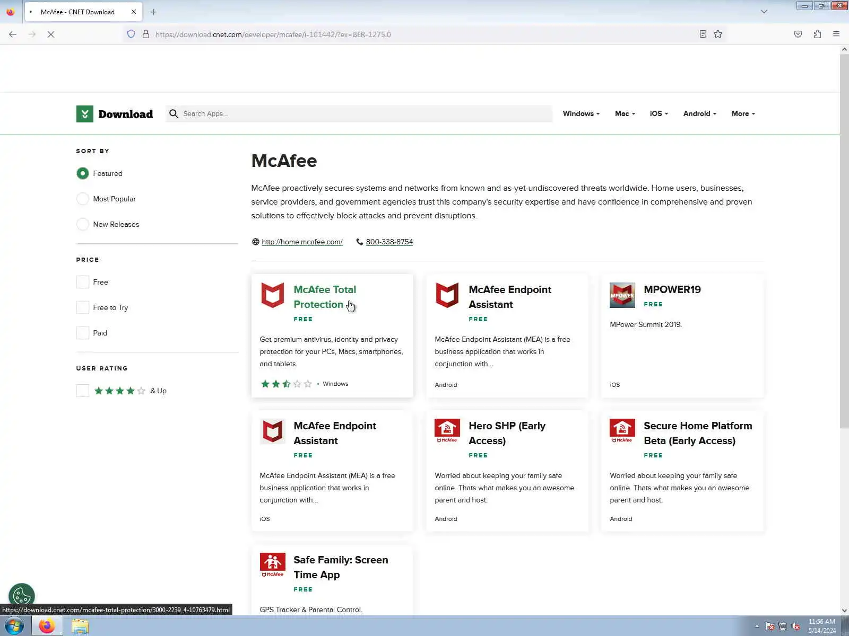The image size is (849, 636).
Task: Click the page vertical scrollbar thumb
Action: [844, 241]
